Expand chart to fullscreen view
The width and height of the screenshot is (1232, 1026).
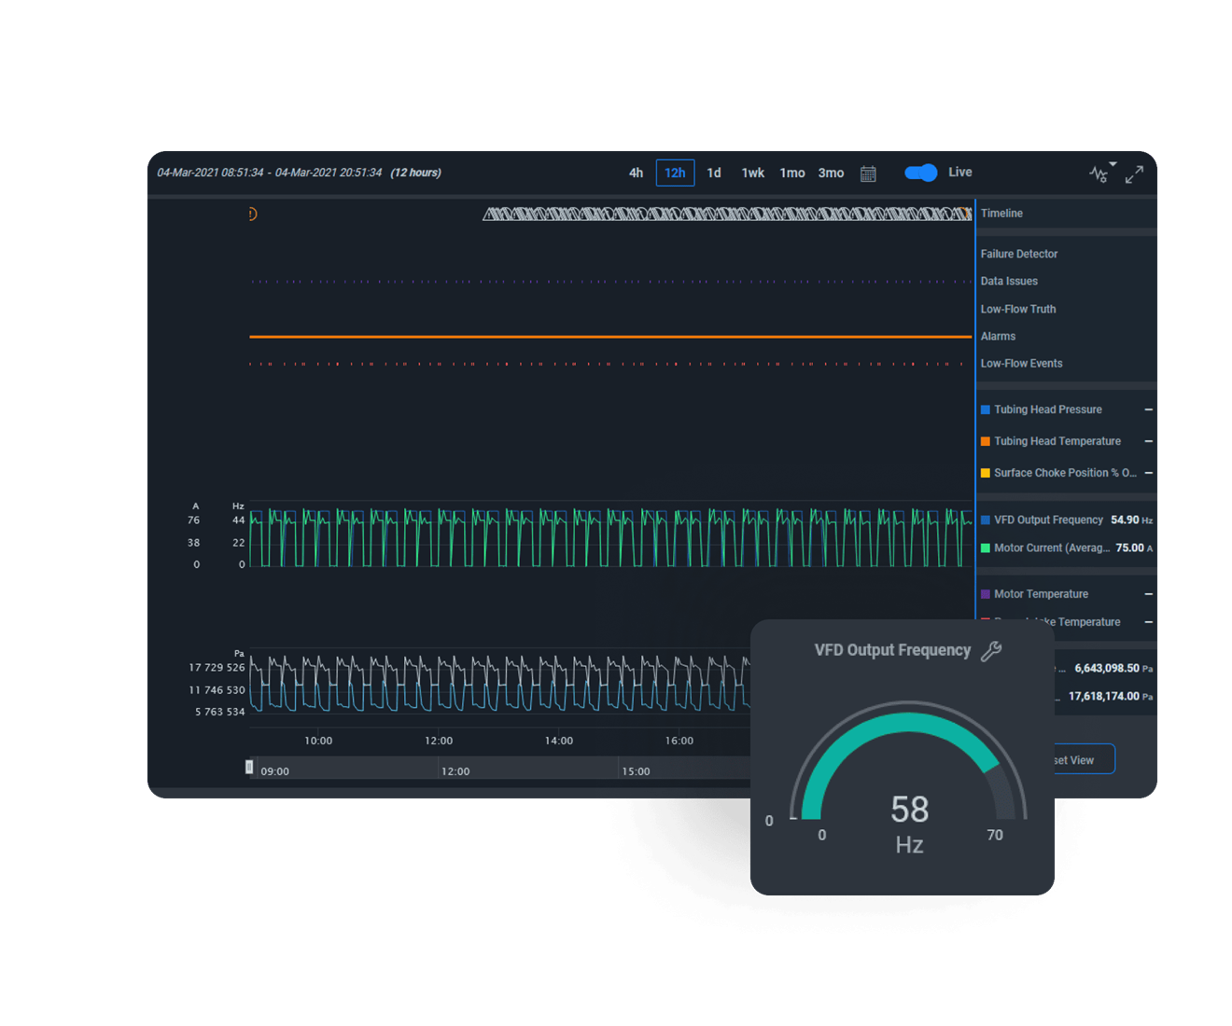pyautogui.click(x=1134, y=174)
